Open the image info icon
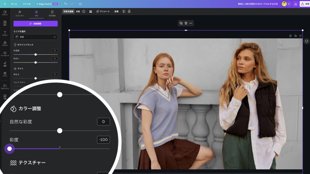The width and height of the screenshot is (310, 174). click(x=84, y=12)
